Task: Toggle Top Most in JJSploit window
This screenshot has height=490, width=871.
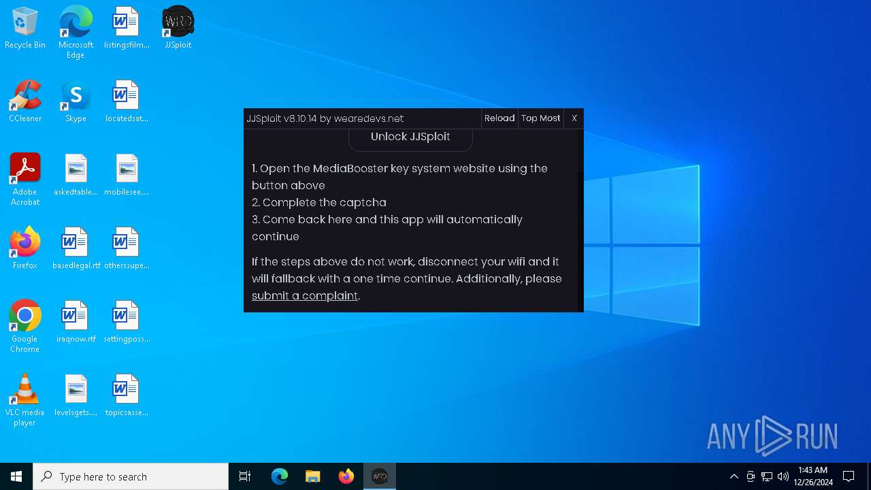Action: [541, 118]
